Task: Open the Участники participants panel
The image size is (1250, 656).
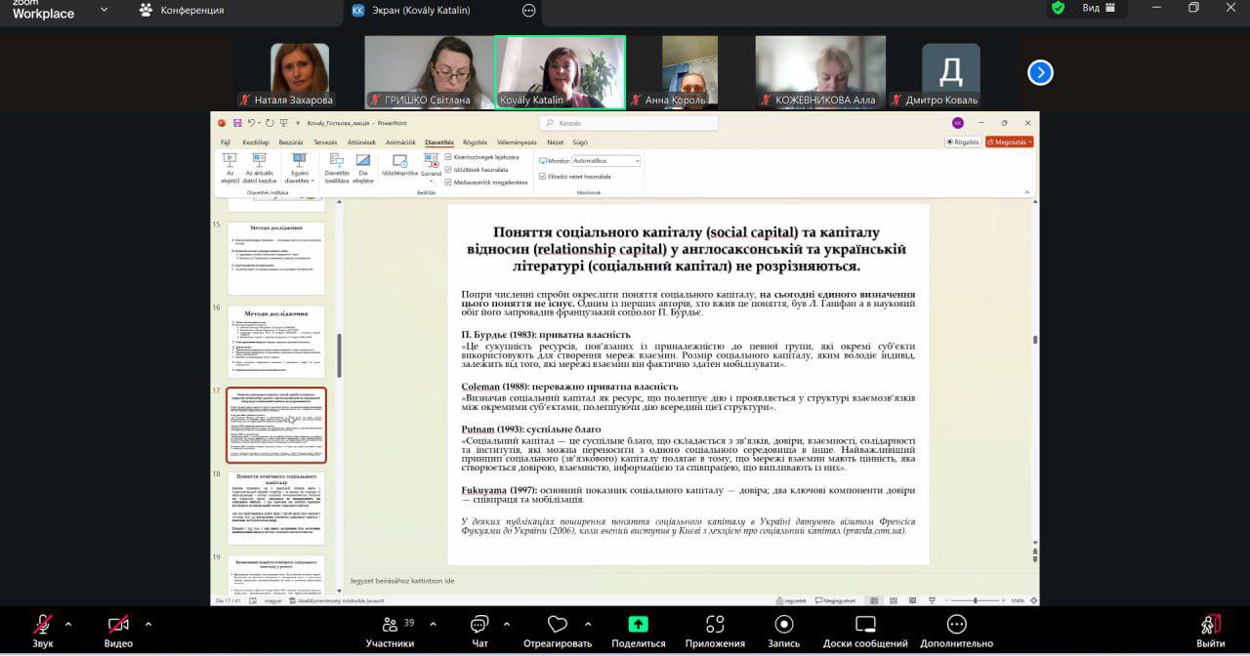Action: (390, 625)
